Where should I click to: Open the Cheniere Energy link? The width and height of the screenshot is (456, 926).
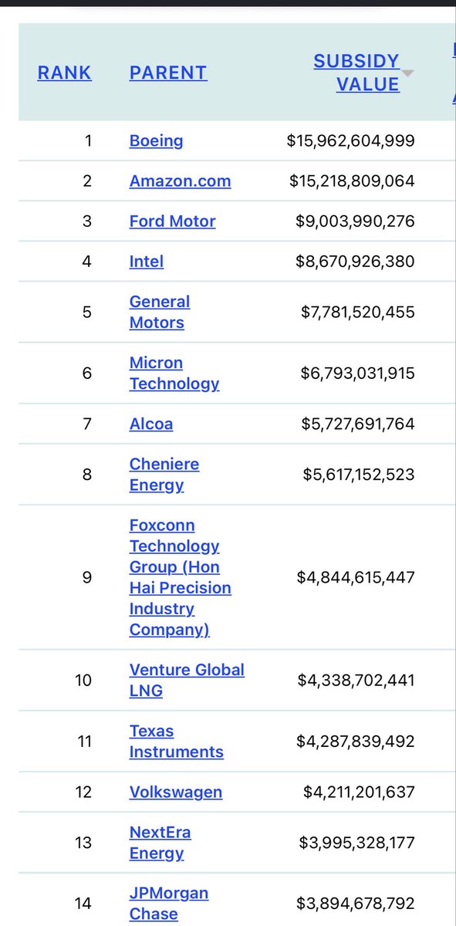pyautogui.click(x=164, y=474)
